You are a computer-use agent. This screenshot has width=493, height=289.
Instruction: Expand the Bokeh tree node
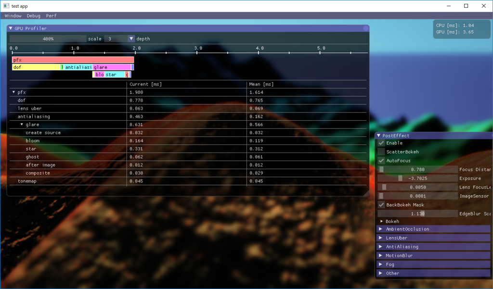382,222
